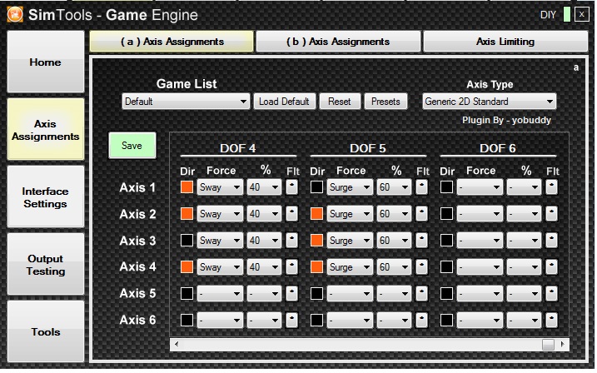Open Axis 1 DOF 4 filter button
The width and height of the screenshot is (597, 373).
[x=291, y=187]
